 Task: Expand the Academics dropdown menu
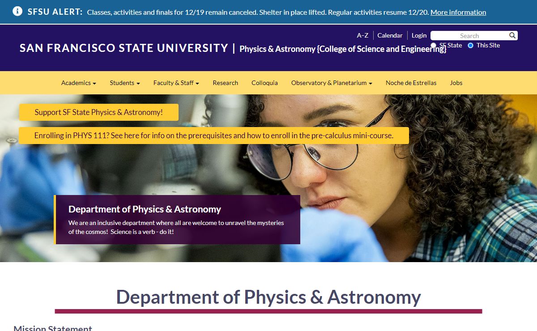click(79, 83)
